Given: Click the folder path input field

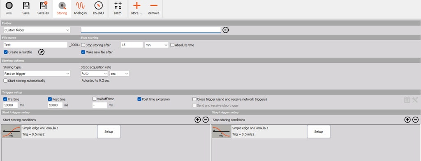Looking at the screenshot, I should [x=150, y=30].
